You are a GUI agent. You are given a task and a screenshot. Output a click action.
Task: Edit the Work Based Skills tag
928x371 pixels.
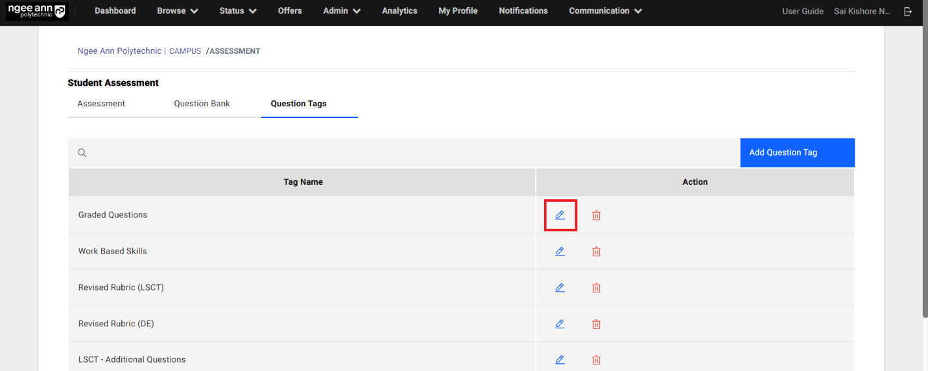(x=560, y=252)
